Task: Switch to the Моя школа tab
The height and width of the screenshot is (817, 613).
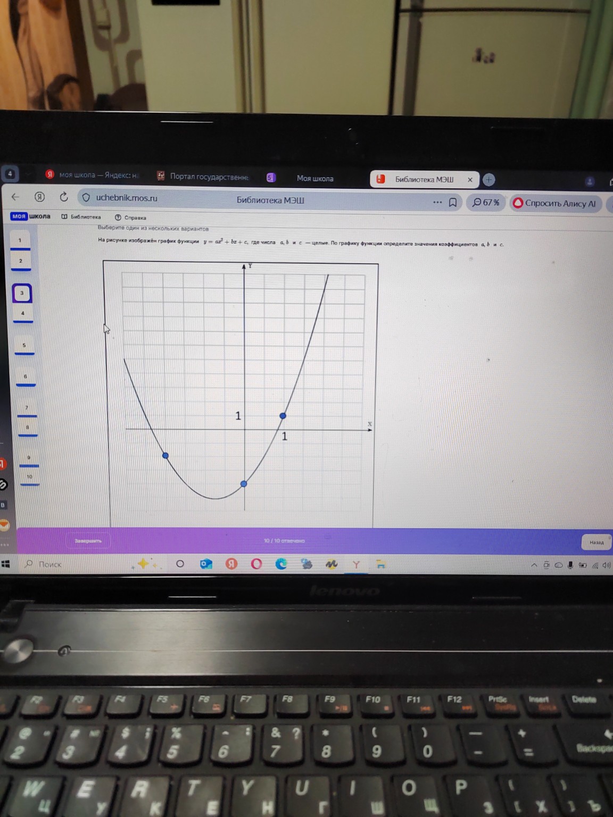Action: 314,178
